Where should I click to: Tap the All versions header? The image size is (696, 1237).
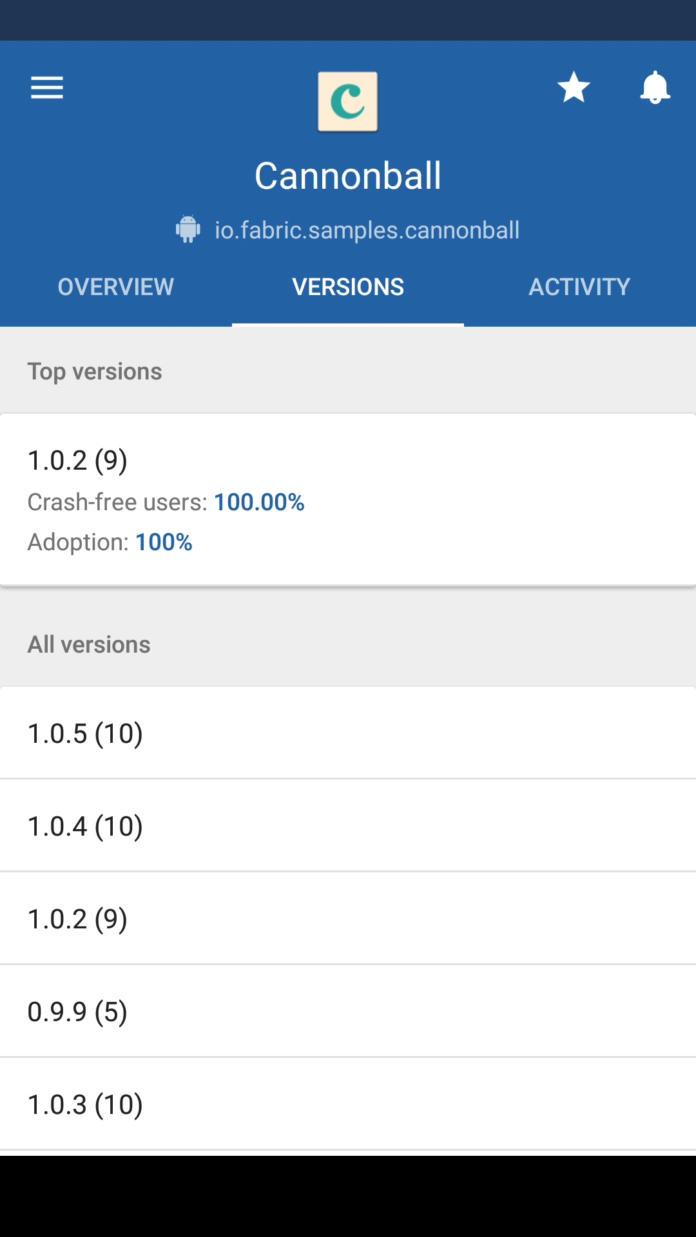(89, 645)
